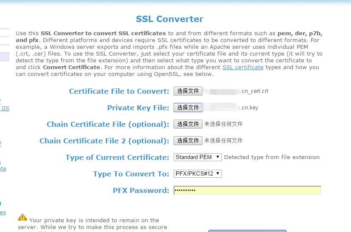The width and height of the screenshot is (351, 232).
Task: Select a file for Chain Certificate File 2
Action: tap(188, 141)
